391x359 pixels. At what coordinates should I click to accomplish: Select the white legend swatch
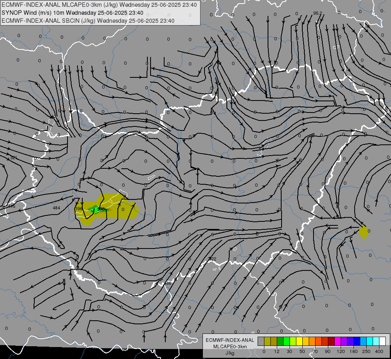[x=382, y=341]
